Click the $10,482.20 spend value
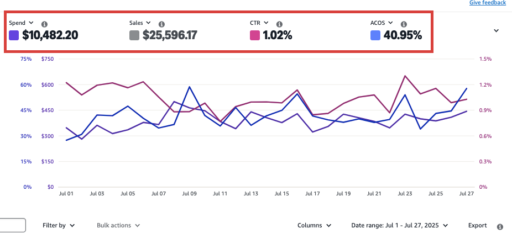 pos(50,35)
